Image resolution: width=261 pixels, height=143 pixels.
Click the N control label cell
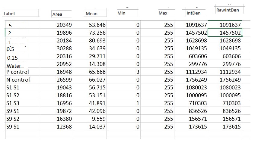(18, 80)
